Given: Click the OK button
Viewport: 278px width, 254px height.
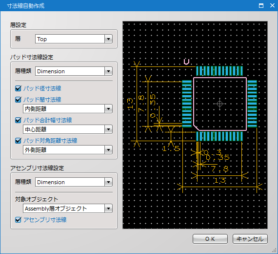Looking at the screenshot, I should 210,239.
